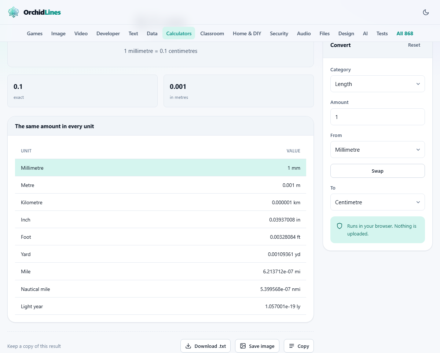Click the 0.001 in metres card

[x=239, y=91]
